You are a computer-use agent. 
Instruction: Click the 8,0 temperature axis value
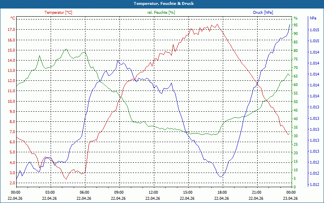tap(13, 121)
